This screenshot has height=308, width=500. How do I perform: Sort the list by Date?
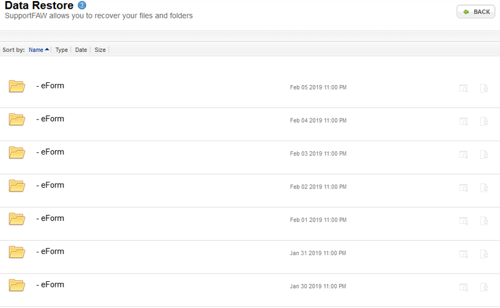81,50
